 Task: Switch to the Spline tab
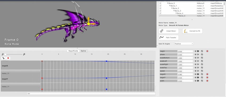tap(83, 51)
